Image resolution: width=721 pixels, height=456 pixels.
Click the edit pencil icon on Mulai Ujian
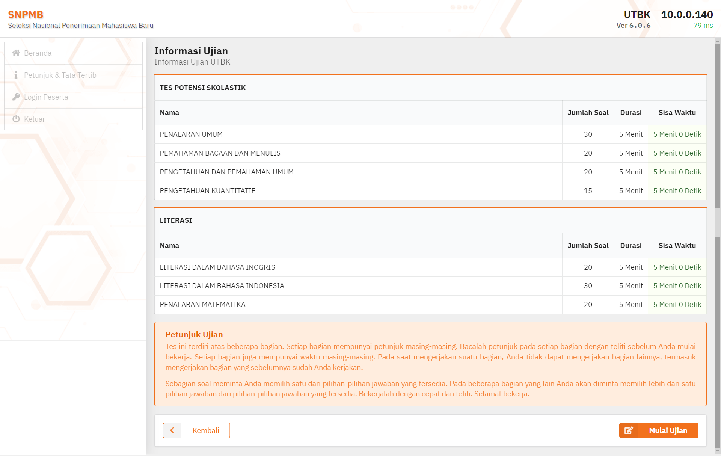pos(629,430)
